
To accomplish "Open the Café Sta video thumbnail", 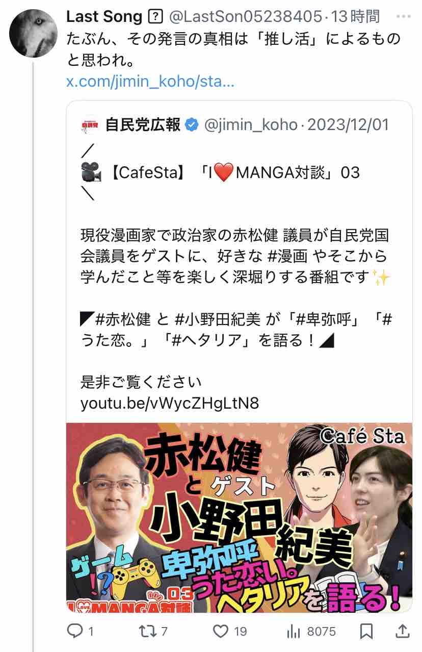I will point(239,517).
